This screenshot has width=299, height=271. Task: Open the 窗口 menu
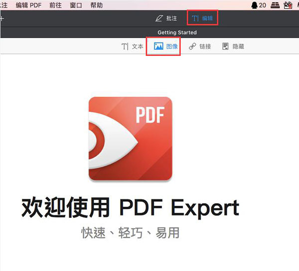click(76, 5)
